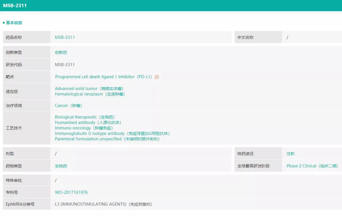Click the 药物类型 field label
This screenshot has height=216, width=342.
pyautogui.click(x=14, y=166)
